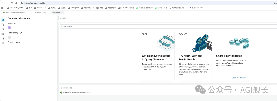The height and width of the screenshot is (101, 277).
Task: Open the query history clock icon
Action: click(x=3, y=29)
